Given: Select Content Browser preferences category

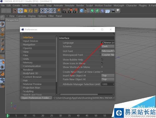Looking at the screenshot, I should 32,77.
